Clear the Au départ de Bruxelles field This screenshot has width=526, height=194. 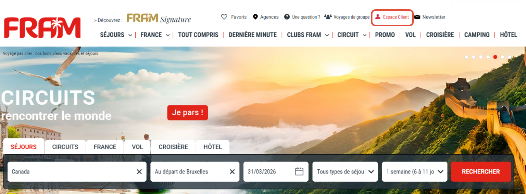[x=232, y=172]
